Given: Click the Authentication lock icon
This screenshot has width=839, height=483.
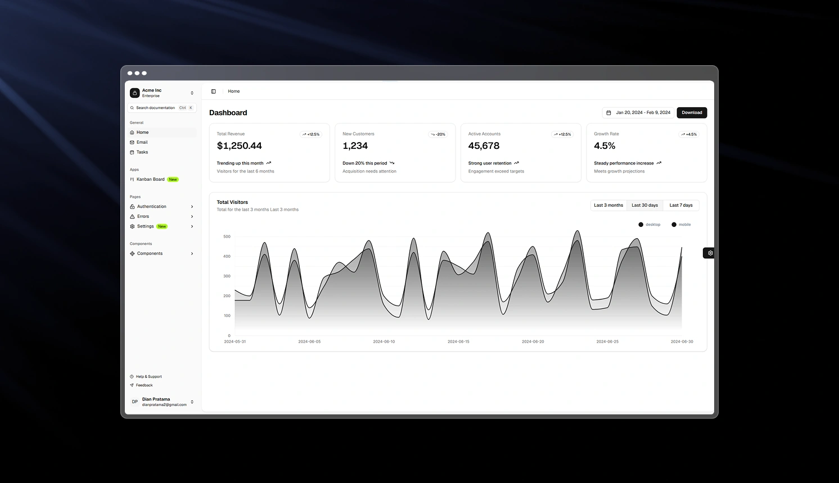Looking at the screenshot, I should point(132,207).
